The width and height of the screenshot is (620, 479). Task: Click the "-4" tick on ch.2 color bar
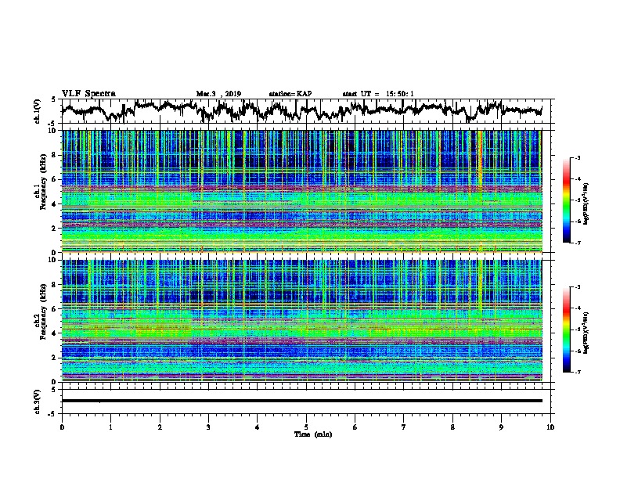(578, 308)
